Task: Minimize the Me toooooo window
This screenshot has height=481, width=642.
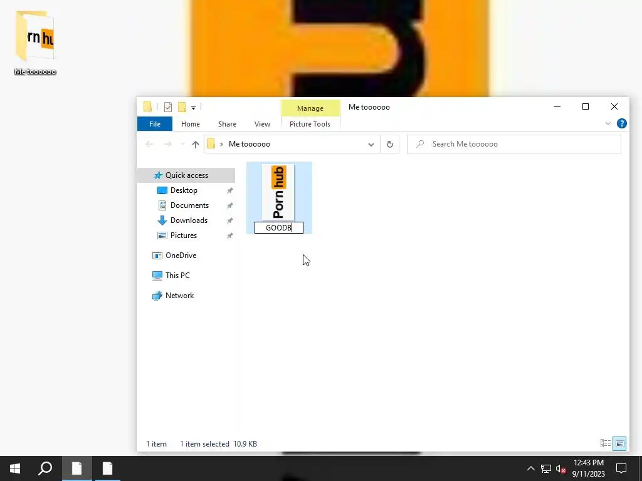Action: coord(557,106)
